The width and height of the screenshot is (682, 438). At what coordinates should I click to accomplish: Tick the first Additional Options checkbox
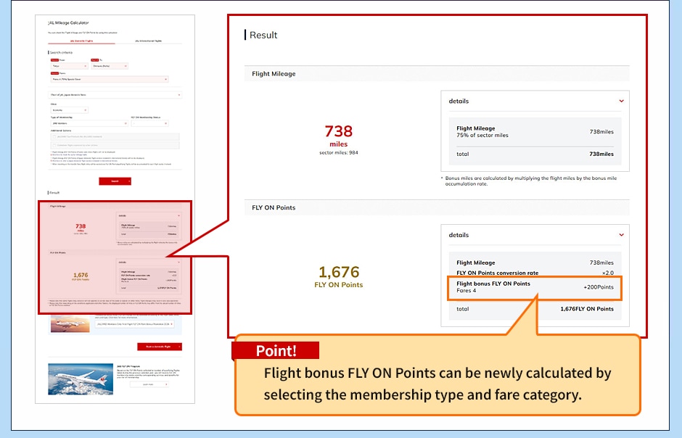point(54,137)
